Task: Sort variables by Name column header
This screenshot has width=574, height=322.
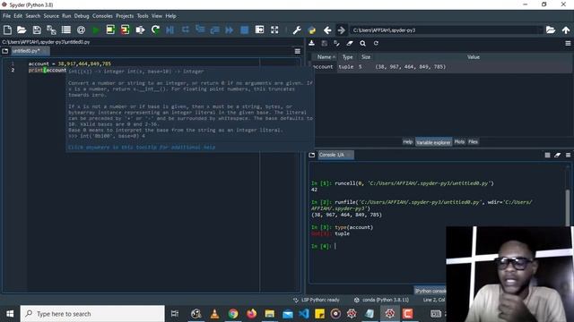Action: [326, 57]
